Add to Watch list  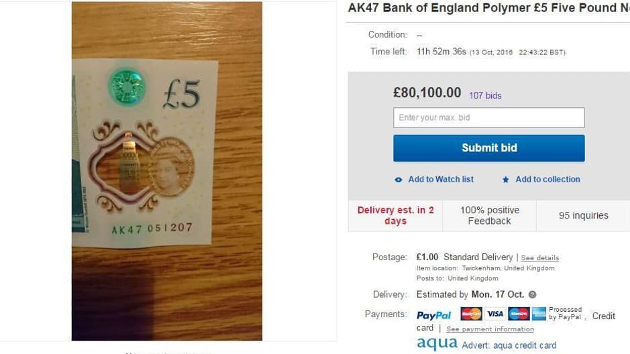pos(441,180)
